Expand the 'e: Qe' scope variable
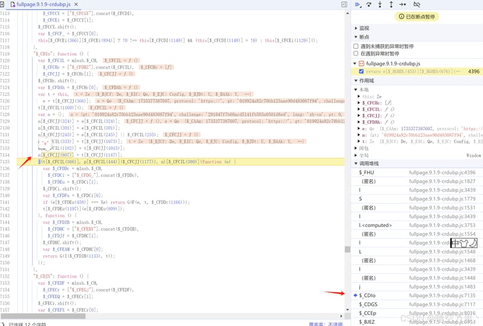This screenshot has height=326, width=483. [359, 129]
